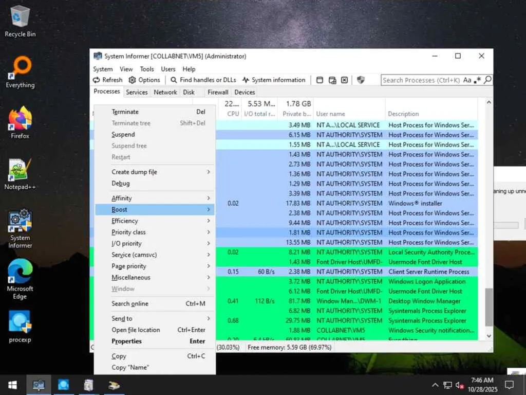Viewport: 526px width, 395px height.
Task: Expand the Affinity submenu
Action: (x=155, y=198)
